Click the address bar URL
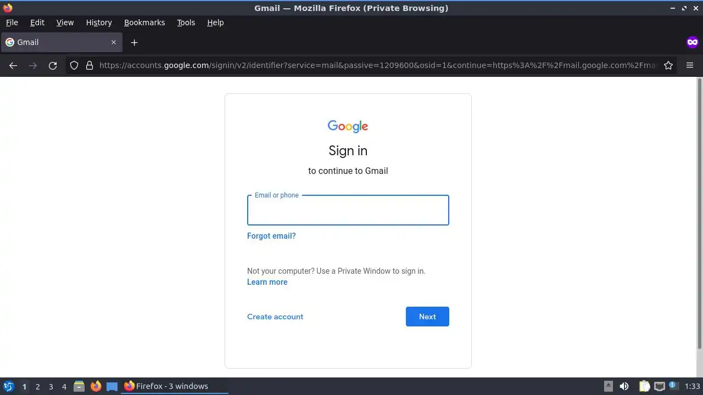Viewport: 703px width, 395px height. click(378, 65)
